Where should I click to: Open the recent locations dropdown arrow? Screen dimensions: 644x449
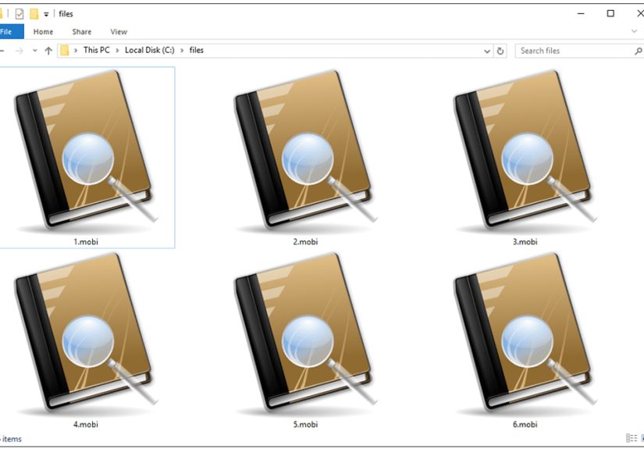pos(34,51)
